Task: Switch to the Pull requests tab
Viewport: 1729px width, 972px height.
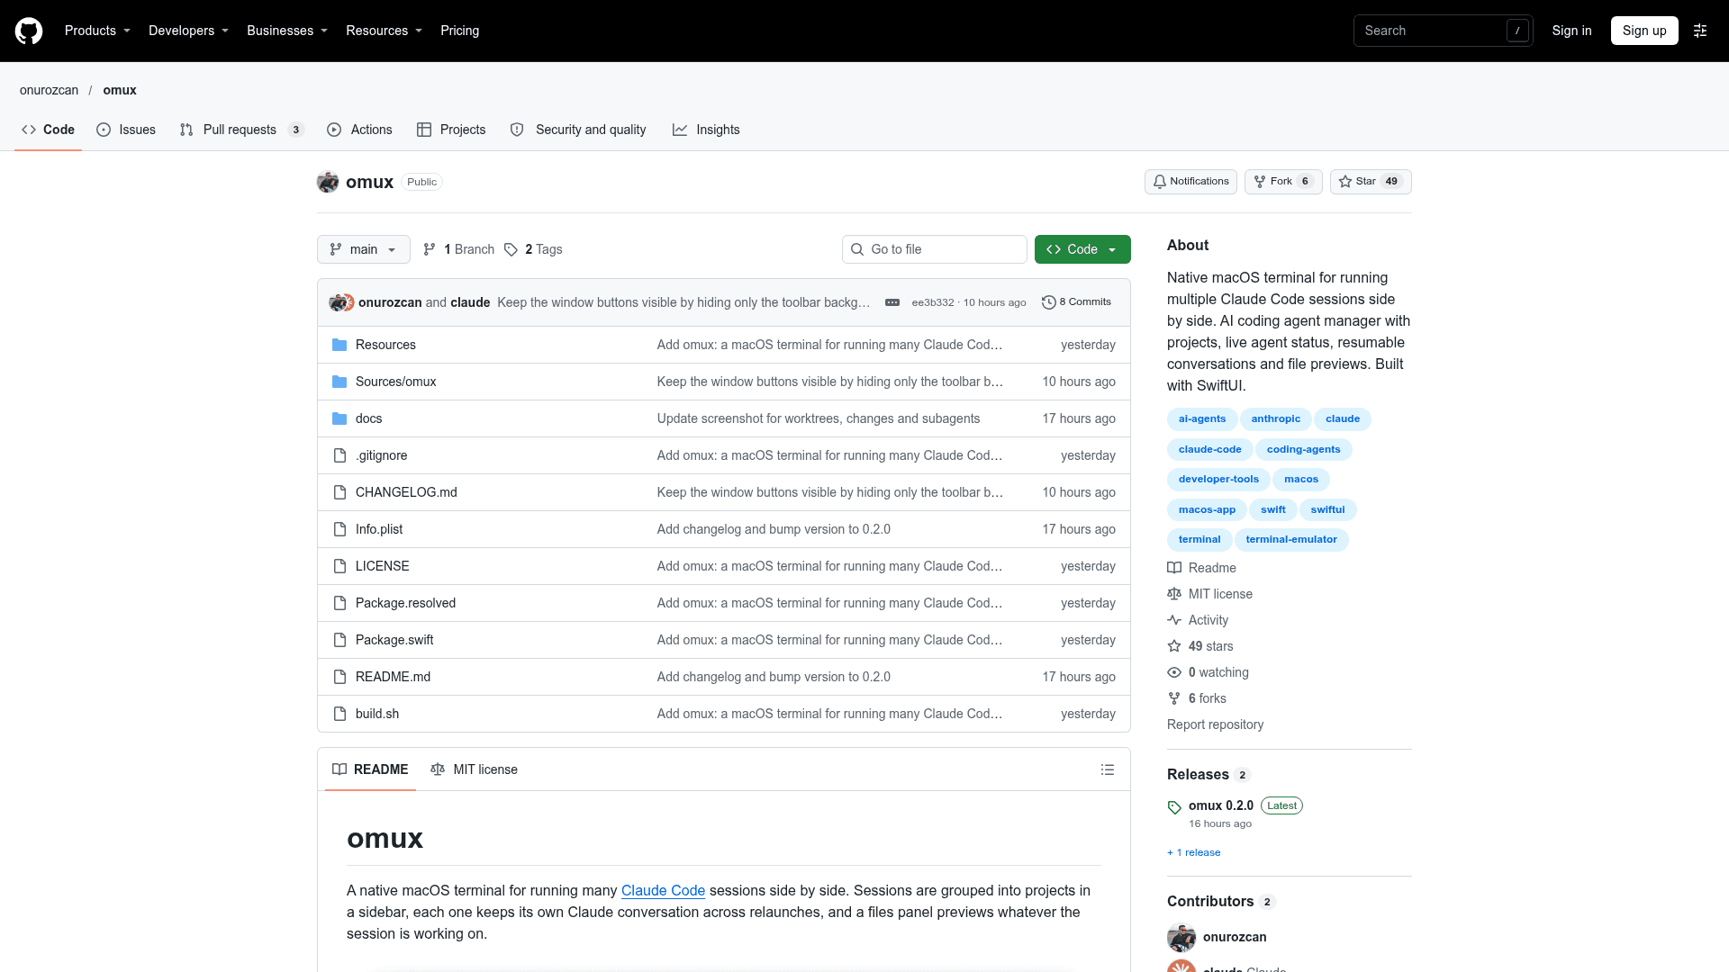Action: pos(241,130)
